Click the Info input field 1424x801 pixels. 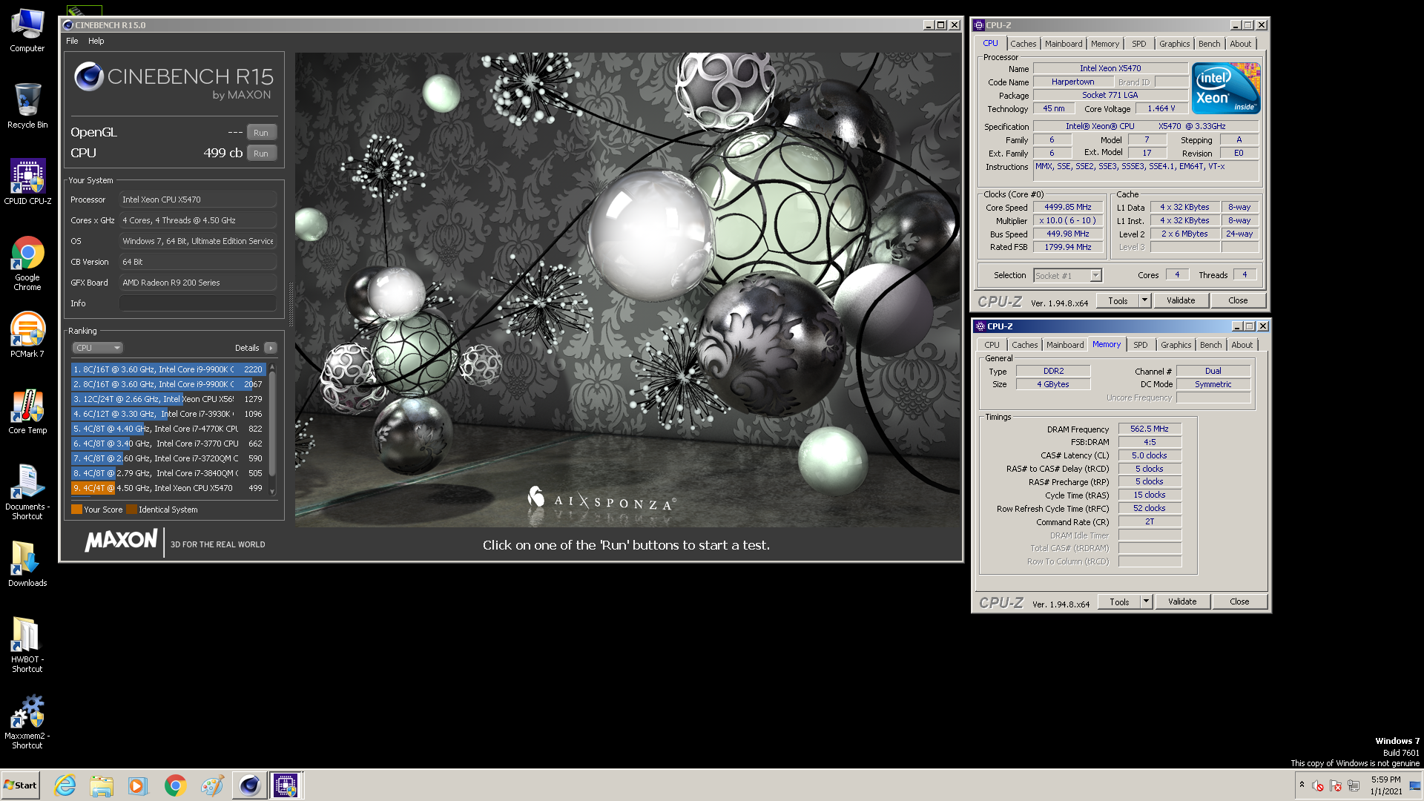(198, 303)
